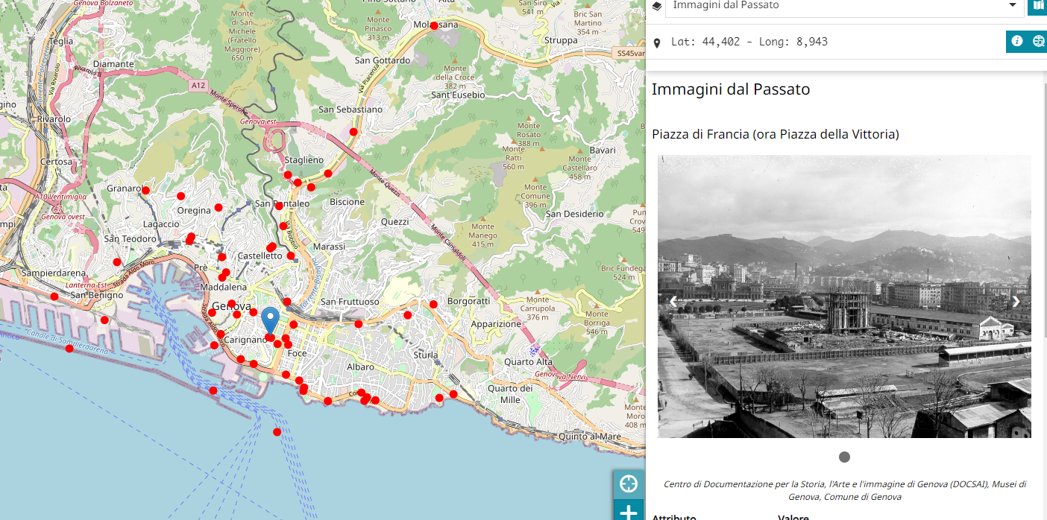Viewport: 1047px width, 520px height.
Task: Open the Immagini dal Passato layer dropdown
Action: 1012,6
